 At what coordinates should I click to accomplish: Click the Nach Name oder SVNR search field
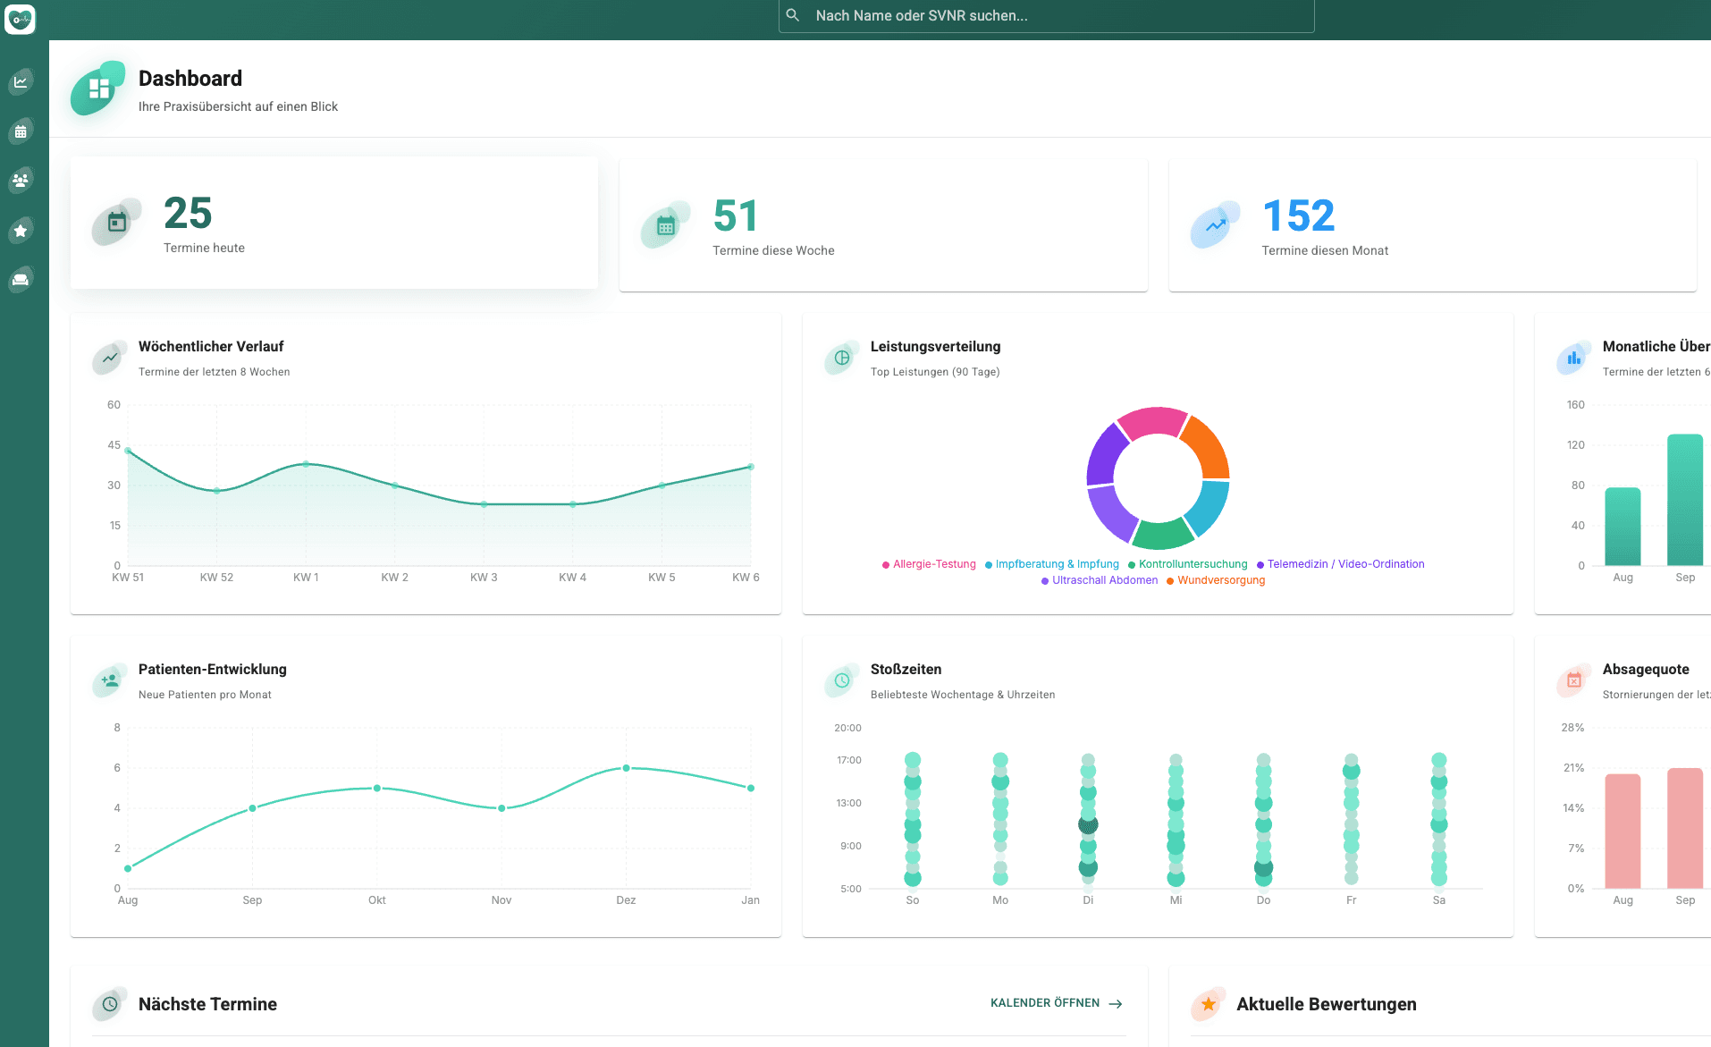coord(1044,15)
